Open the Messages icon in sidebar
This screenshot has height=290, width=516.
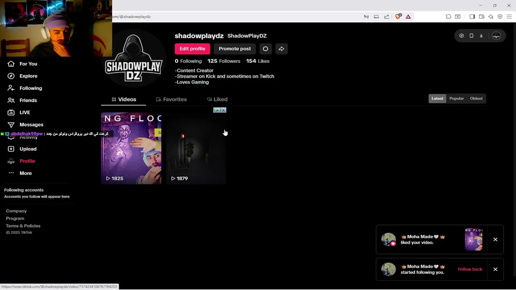(x=11, y=124)
